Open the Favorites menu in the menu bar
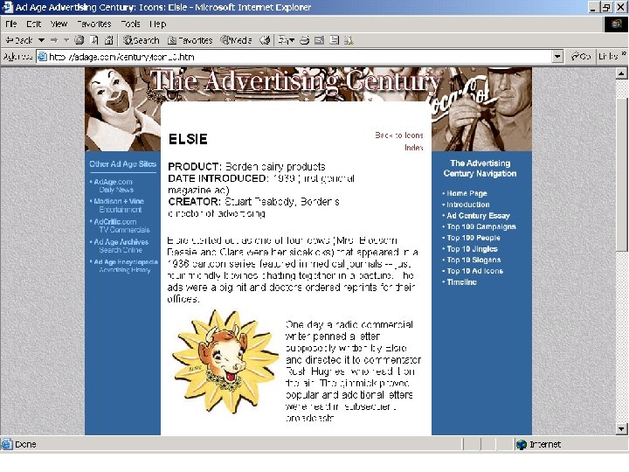629x472 pixels. tap(93, 24)
